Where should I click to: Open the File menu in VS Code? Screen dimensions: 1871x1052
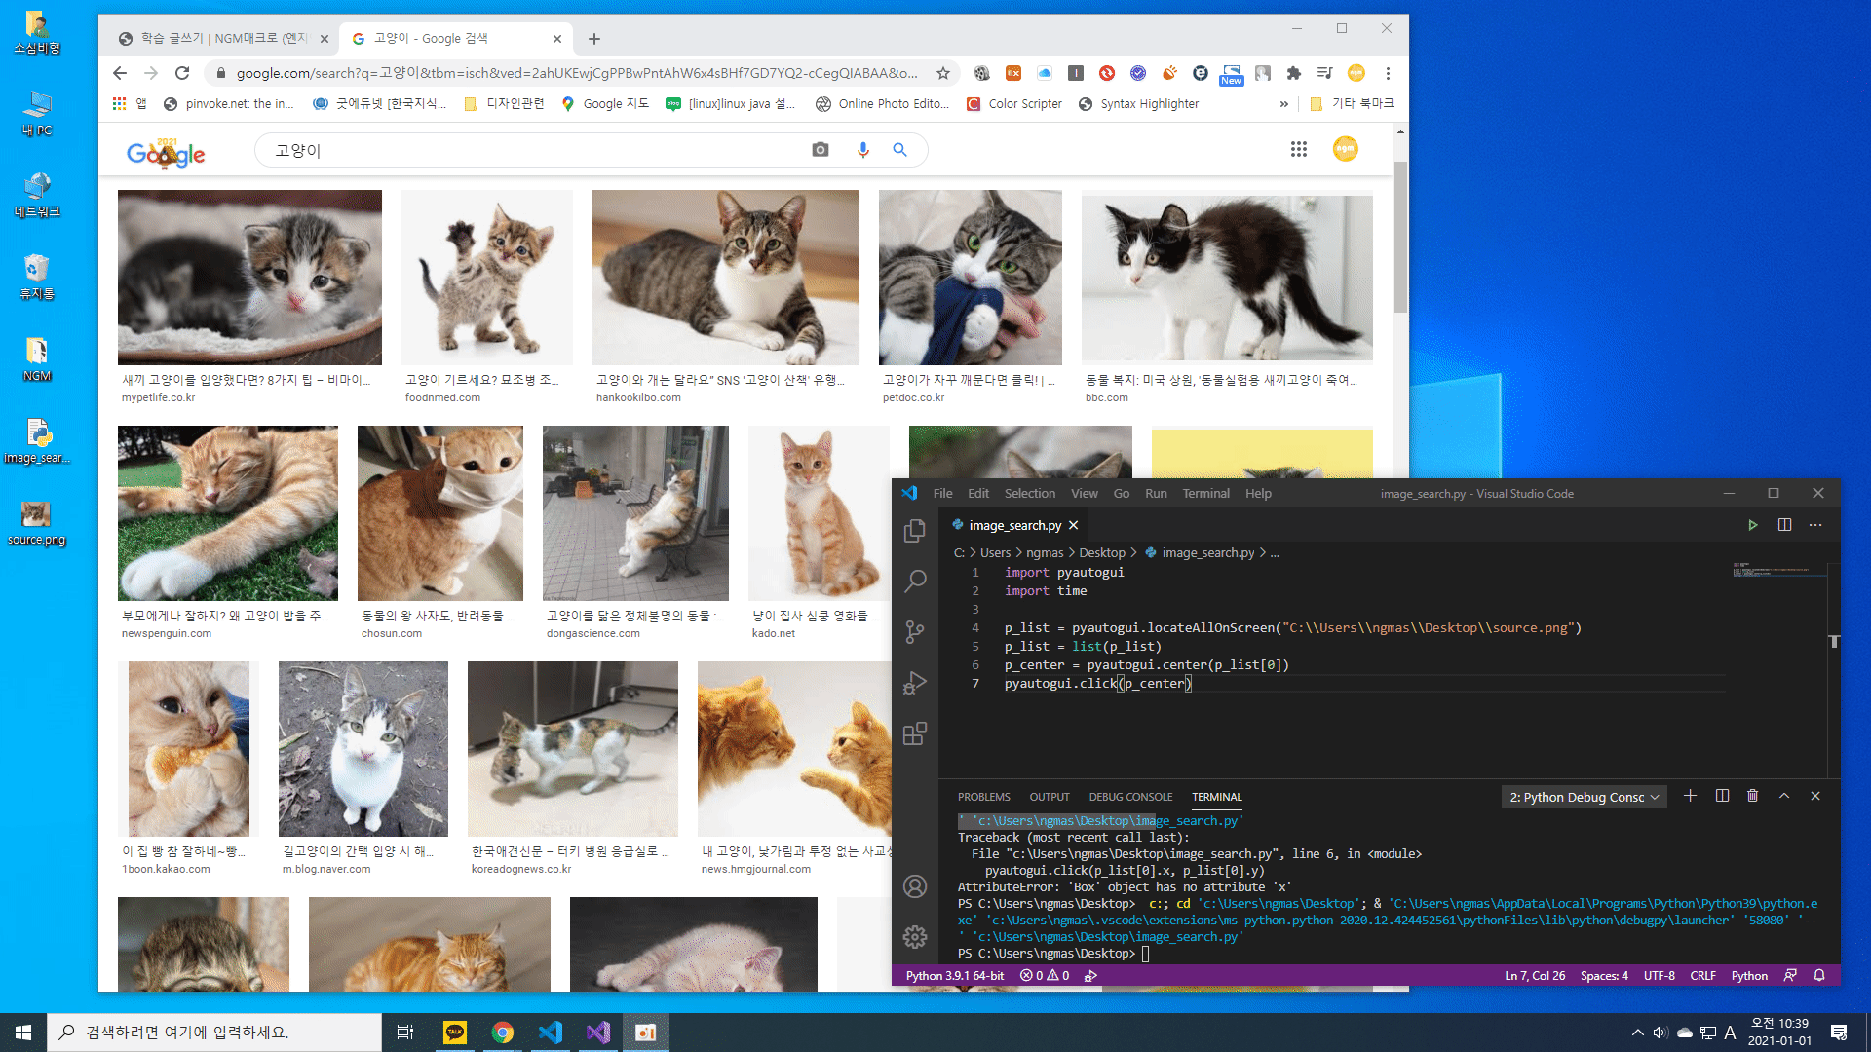(942, 493)
